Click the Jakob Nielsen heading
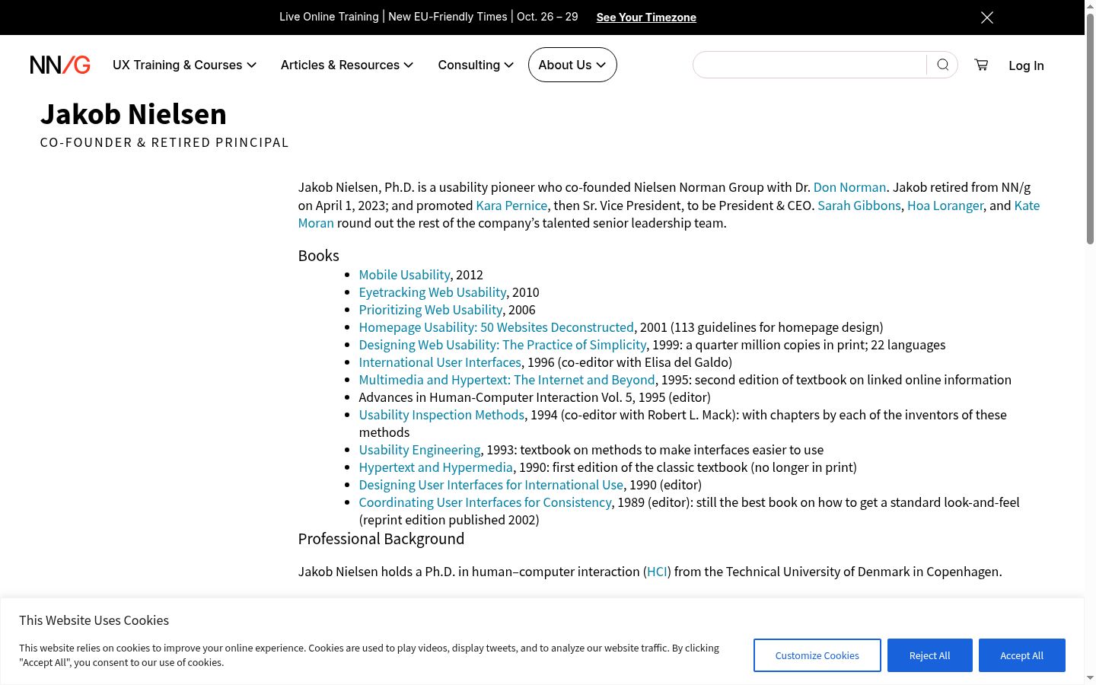This screenshot has width=1096, height=685. coord(133,114)
